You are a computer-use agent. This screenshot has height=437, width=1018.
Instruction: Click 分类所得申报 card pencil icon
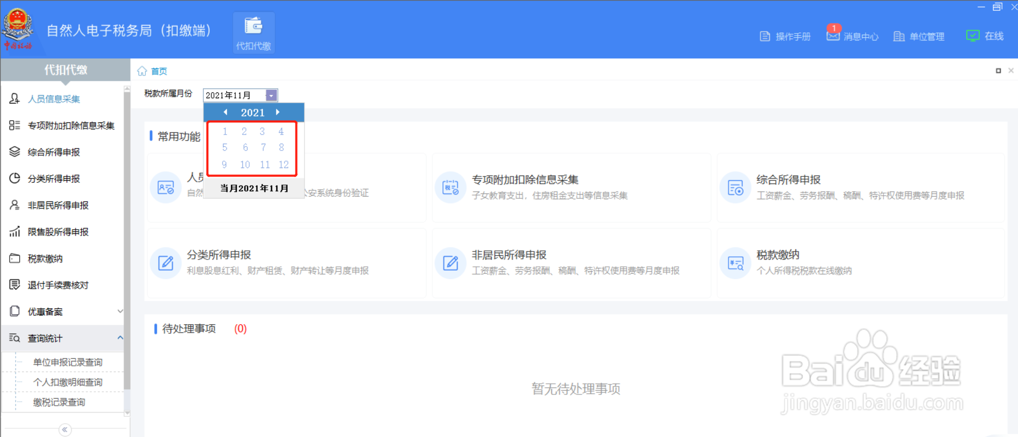(x=166, y=263)
